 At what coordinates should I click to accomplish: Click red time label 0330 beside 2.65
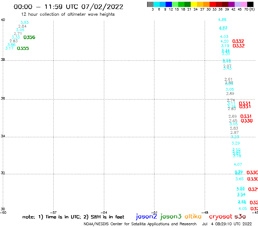click(246, 121)
